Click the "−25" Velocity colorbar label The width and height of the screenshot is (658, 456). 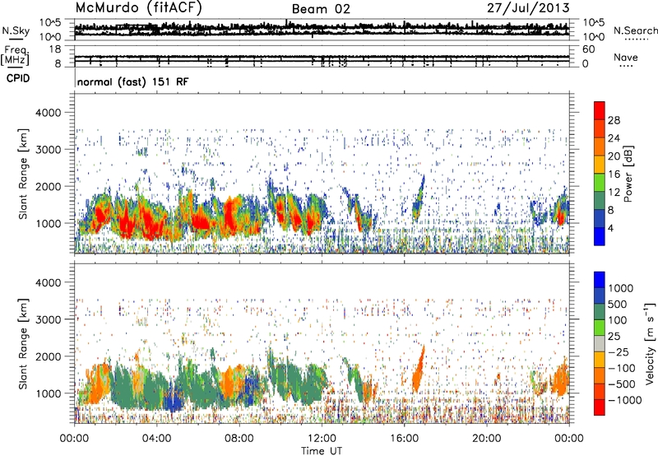pyautogui.click(x=619, y=351)
